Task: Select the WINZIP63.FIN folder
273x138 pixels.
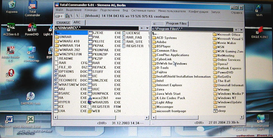Action: [x=68, y=54]
